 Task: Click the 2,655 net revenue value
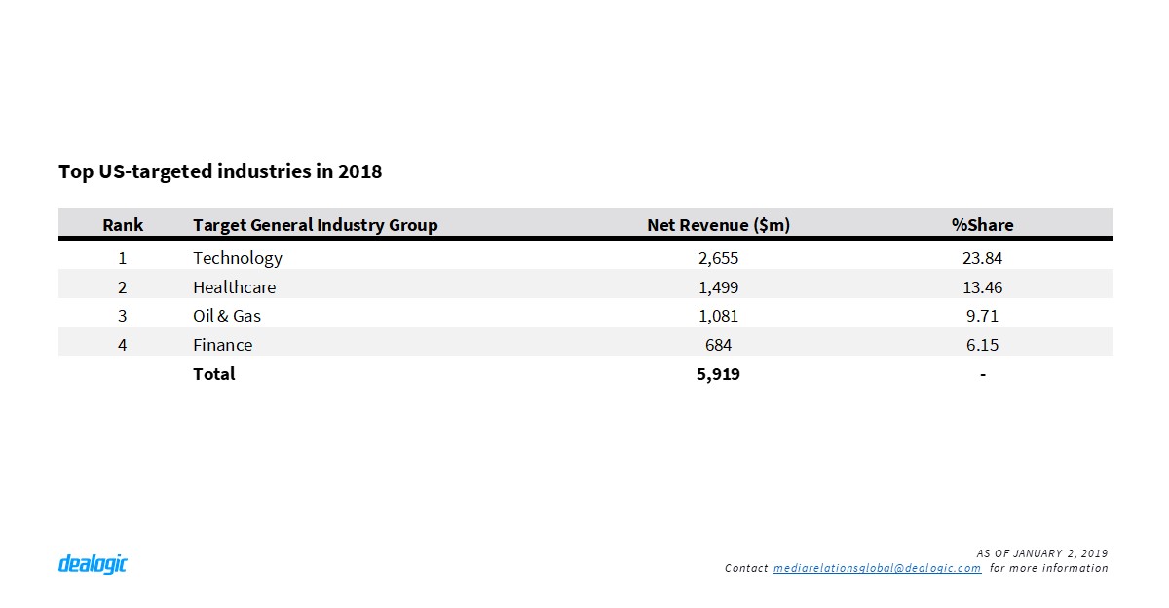[x=718, y=258]
